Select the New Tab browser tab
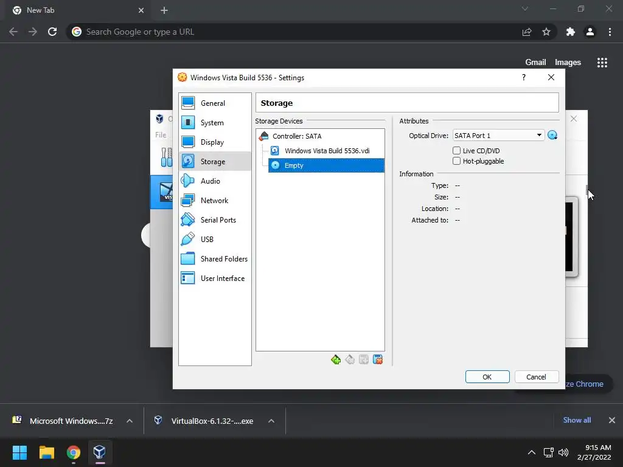This screenshot has height=467, width=623. click(x=77, y=10)
